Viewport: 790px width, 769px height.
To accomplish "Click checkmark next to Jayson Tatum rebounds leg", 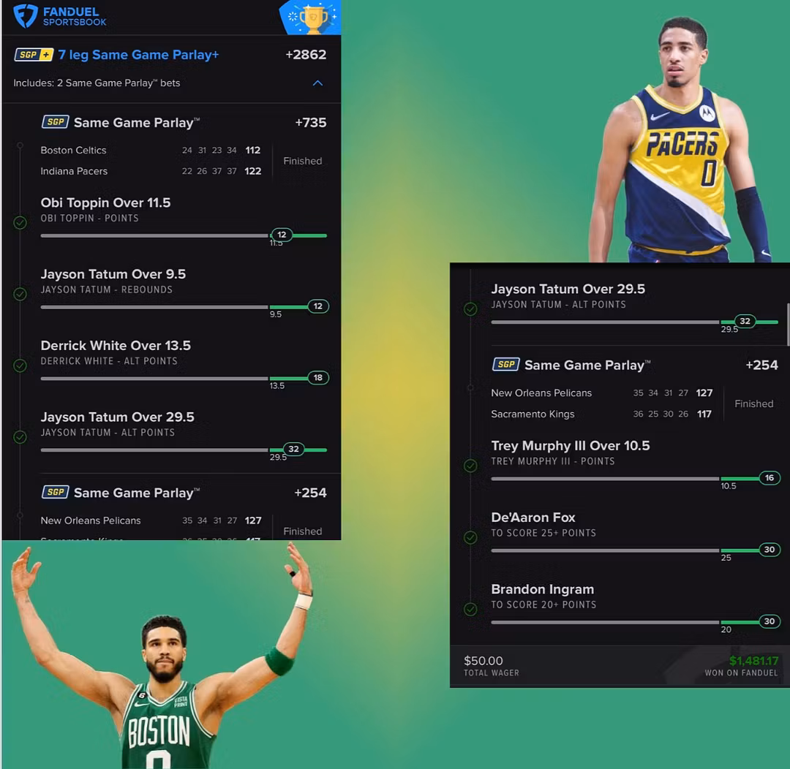I will click(20, 294).
